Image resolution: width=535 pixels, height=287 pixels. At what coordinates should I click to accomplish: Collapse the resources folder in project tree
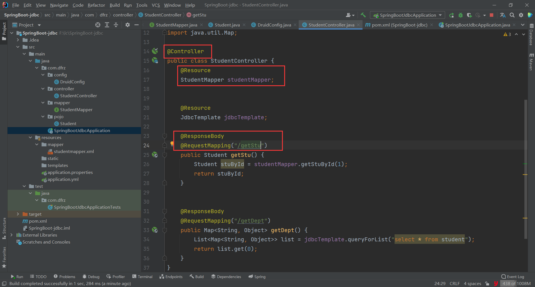(30, 137)
